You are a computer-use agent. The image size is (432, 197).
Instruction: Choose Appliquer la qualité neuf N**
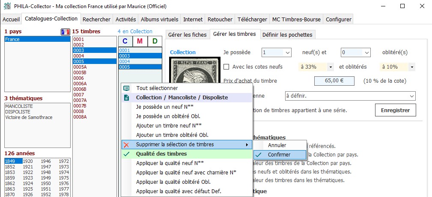(187, 163)
